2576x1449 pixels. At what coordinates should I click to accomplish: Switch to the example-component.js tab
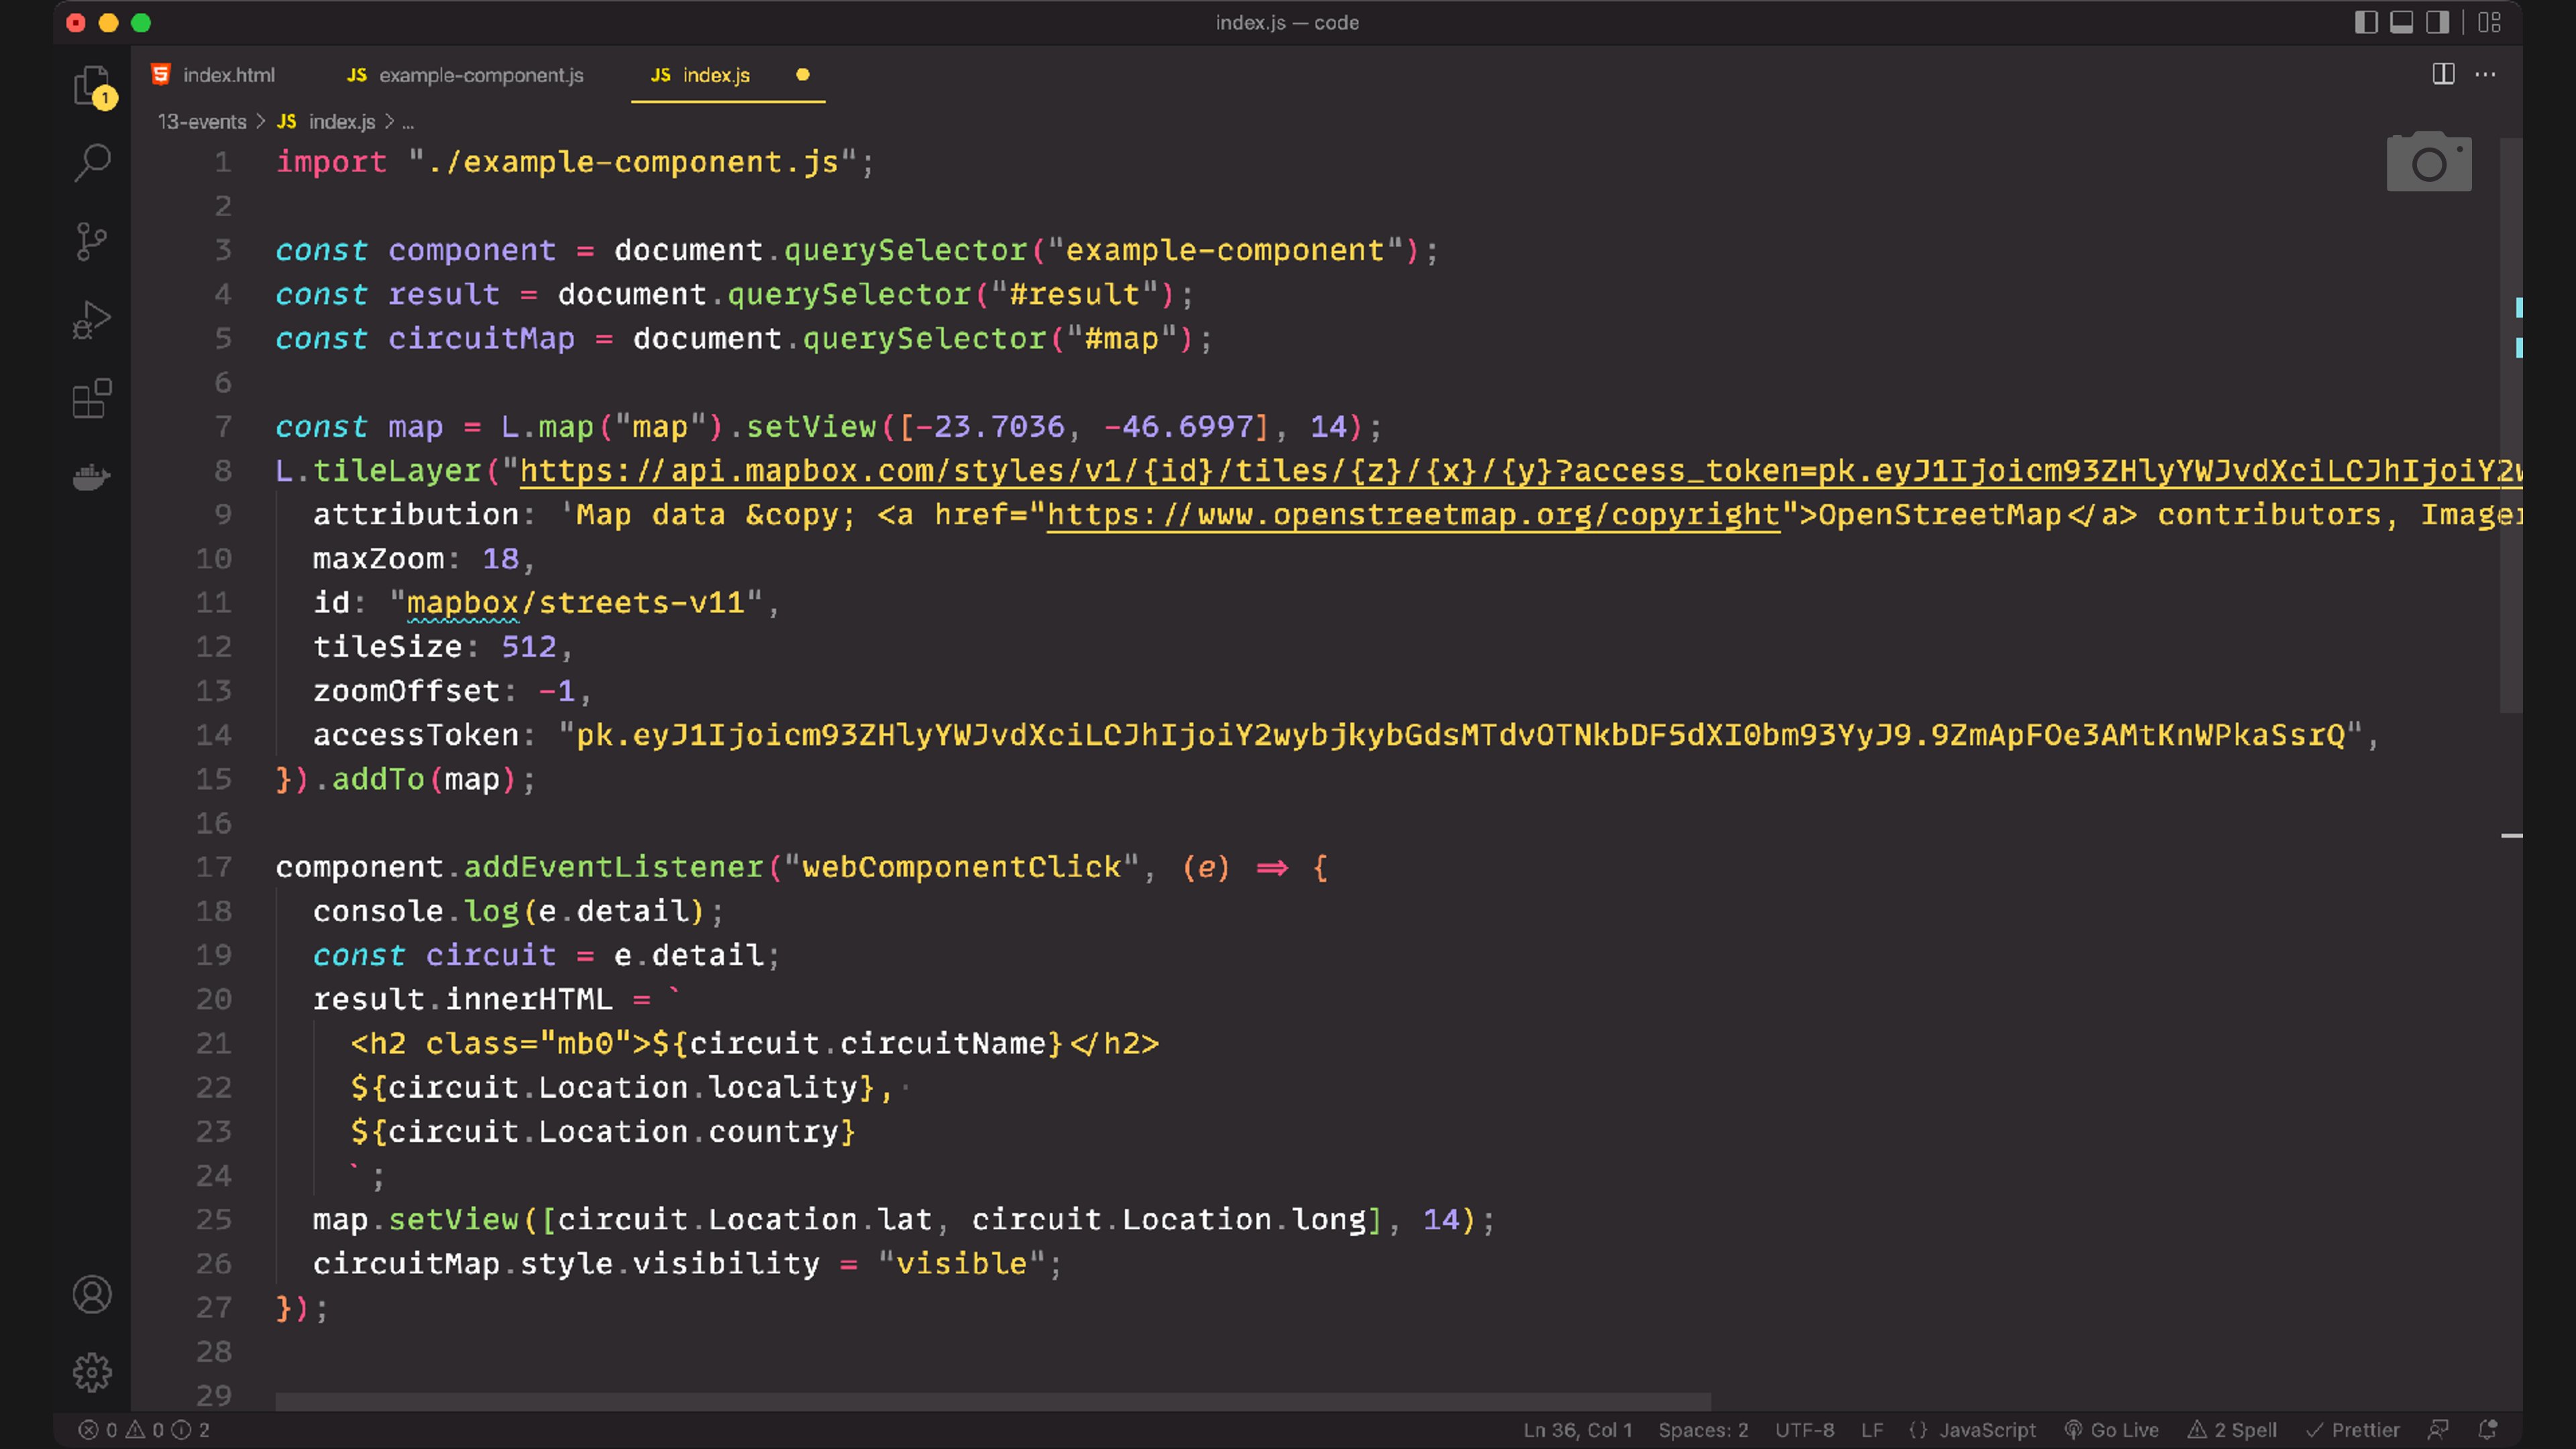pos(480,75)
